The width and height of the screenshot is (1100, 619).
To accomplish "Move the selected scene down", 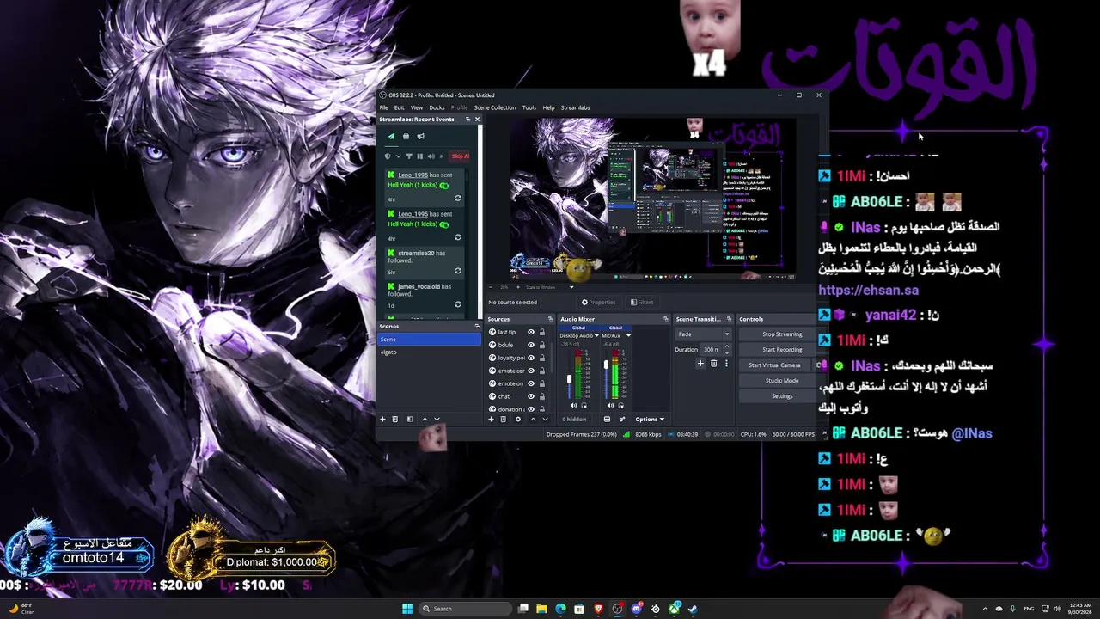I will [437, 419].
